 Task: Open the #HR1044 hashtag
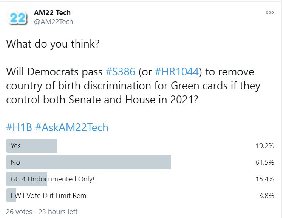(x=177, y=72)
